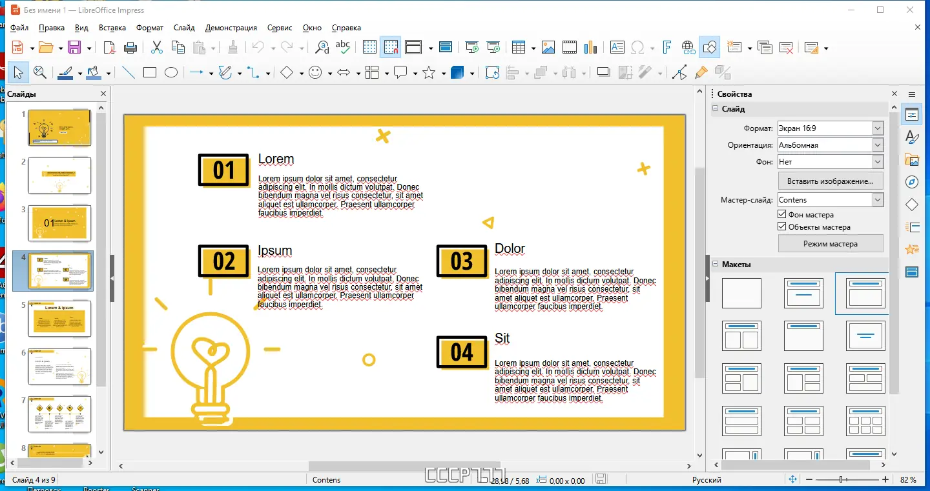This screenshot has height=491, width=930.
Task: Open the 'Формат' menu
Action: tap(150, 28)
